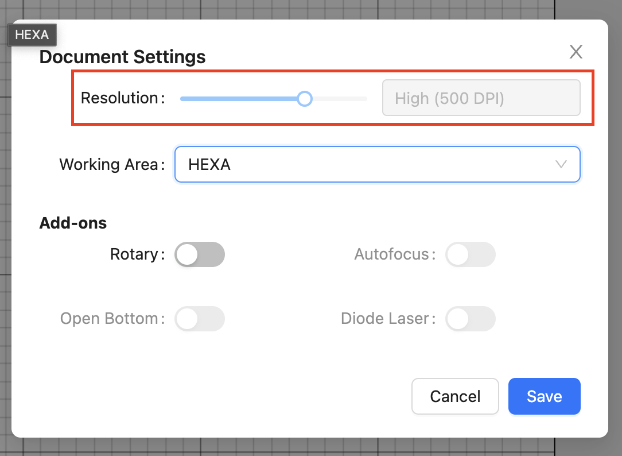Click the High (500 DPI) resolution field
The image size is (622, 456).
[x=481, y=98]
